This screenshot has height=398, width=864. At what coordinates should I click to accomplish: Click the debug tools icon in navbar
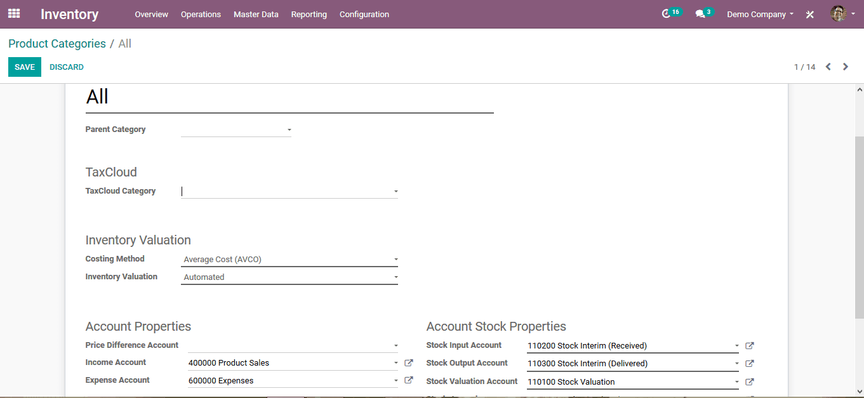810,14
